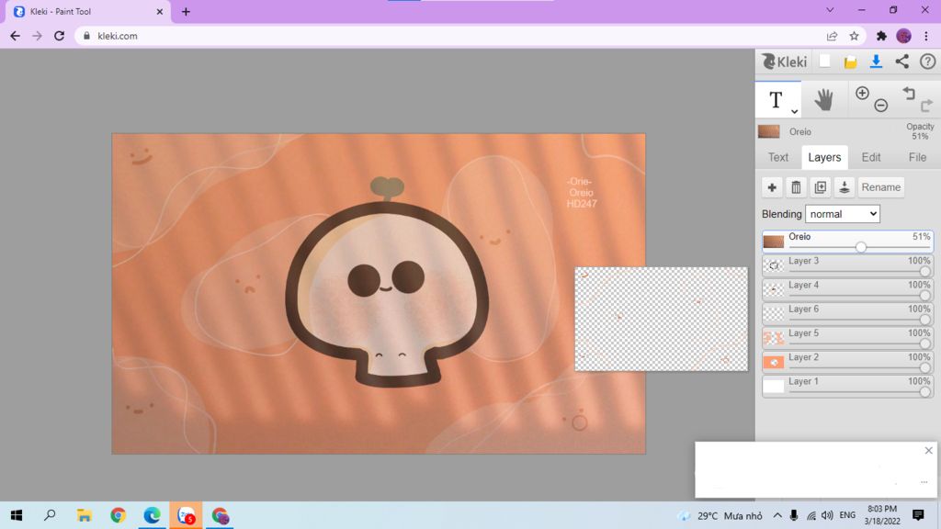This screenshot has width=941, height=529.
Task: Open the notification popup options menu
Action: (924, 482)
